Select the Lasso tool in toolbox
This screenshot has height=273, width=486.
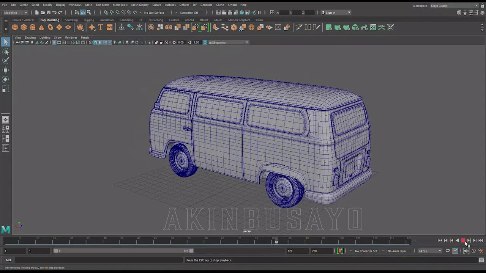pyautogui.click(x=6, y=51)
